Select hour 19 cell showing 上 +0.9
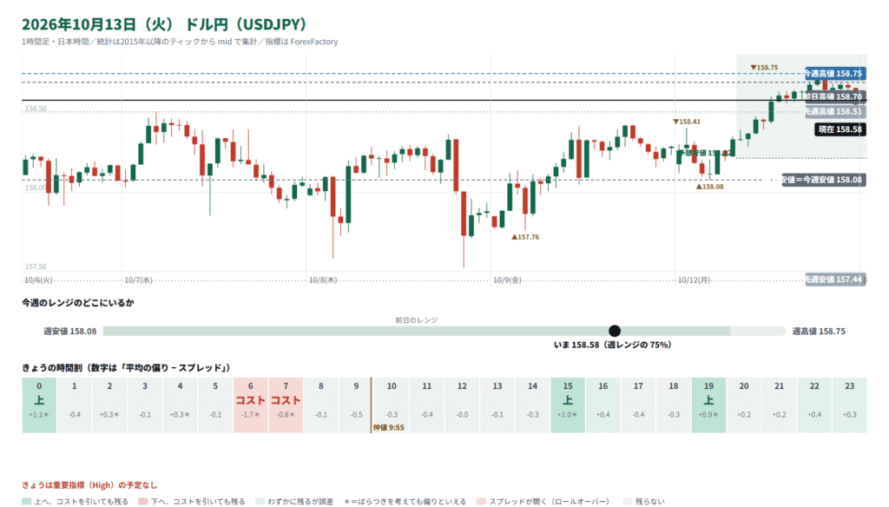The image size is (889, 507). [708, 405]
